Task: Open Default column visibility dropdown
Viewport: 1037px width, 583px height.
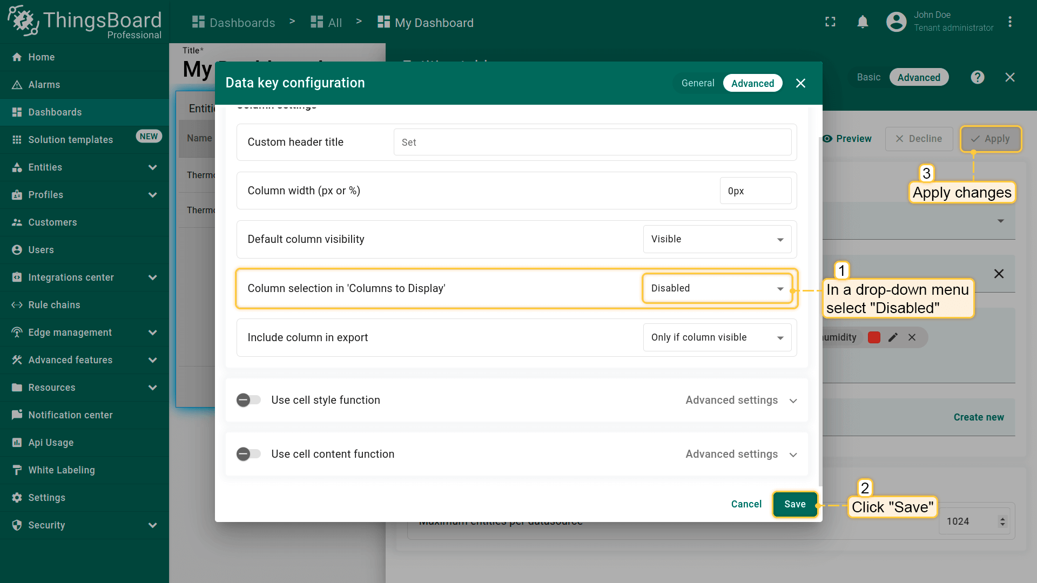Action: pos(717,239)
